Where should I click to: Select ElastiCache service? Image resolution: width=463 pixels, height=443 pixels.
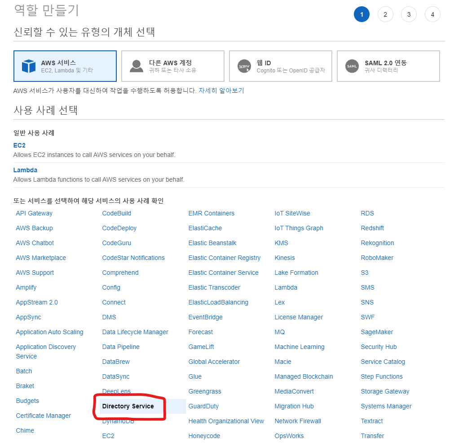[x=205, y=228]
